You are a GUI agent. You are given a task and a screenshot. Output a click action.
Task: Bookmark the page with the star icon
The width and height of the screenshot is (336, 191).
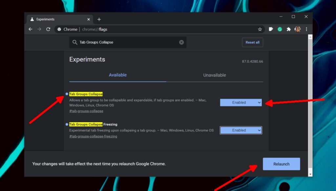pos(260,29)
